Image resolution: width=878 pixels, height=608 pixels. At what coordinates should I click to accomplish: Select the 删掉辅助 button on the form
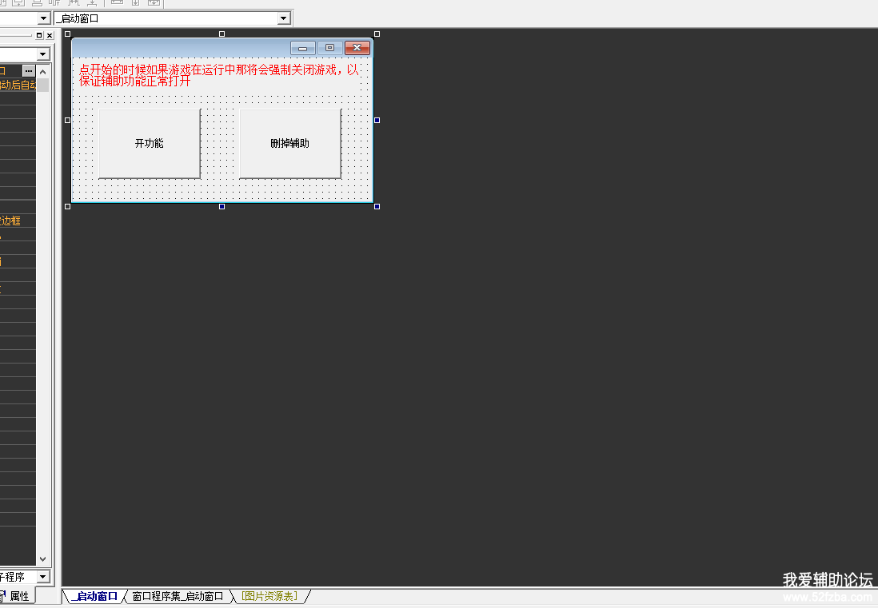290,144
